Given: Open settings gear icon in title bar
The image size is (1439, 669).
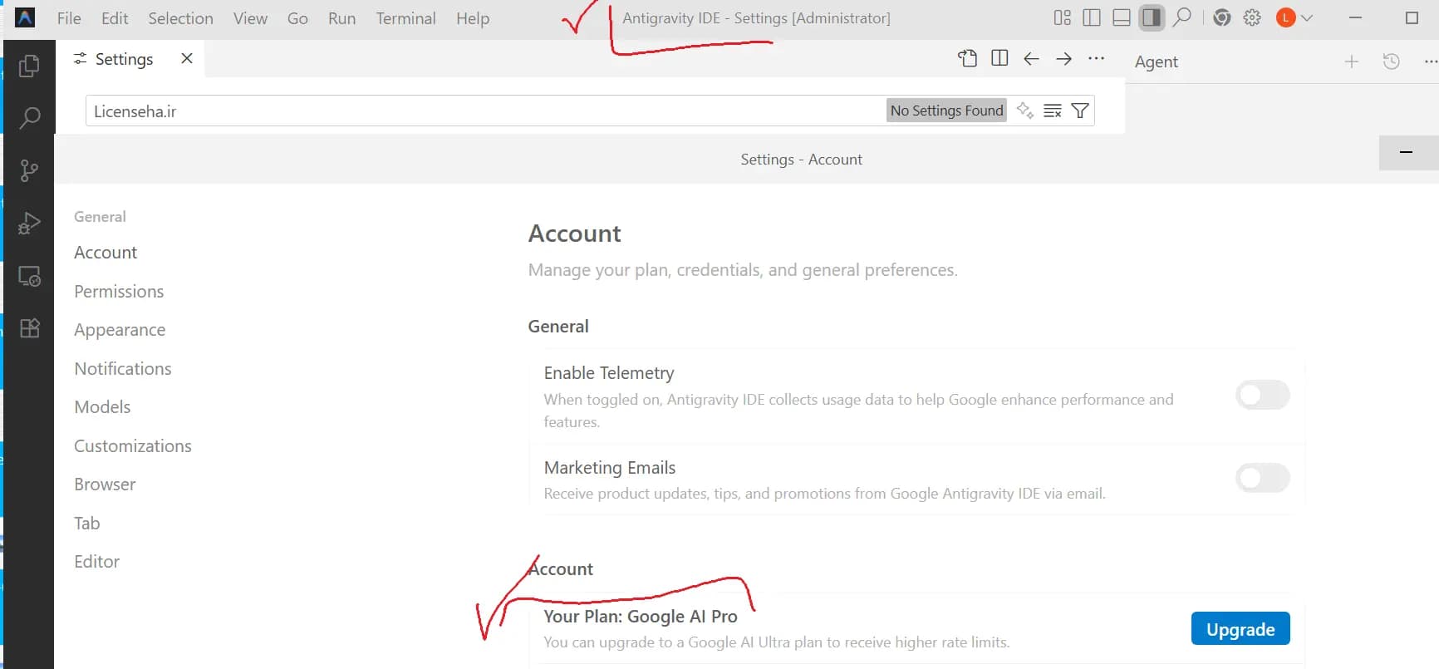Looking at the screenshot, I should pyautogui.click(x=1252, y=17).
